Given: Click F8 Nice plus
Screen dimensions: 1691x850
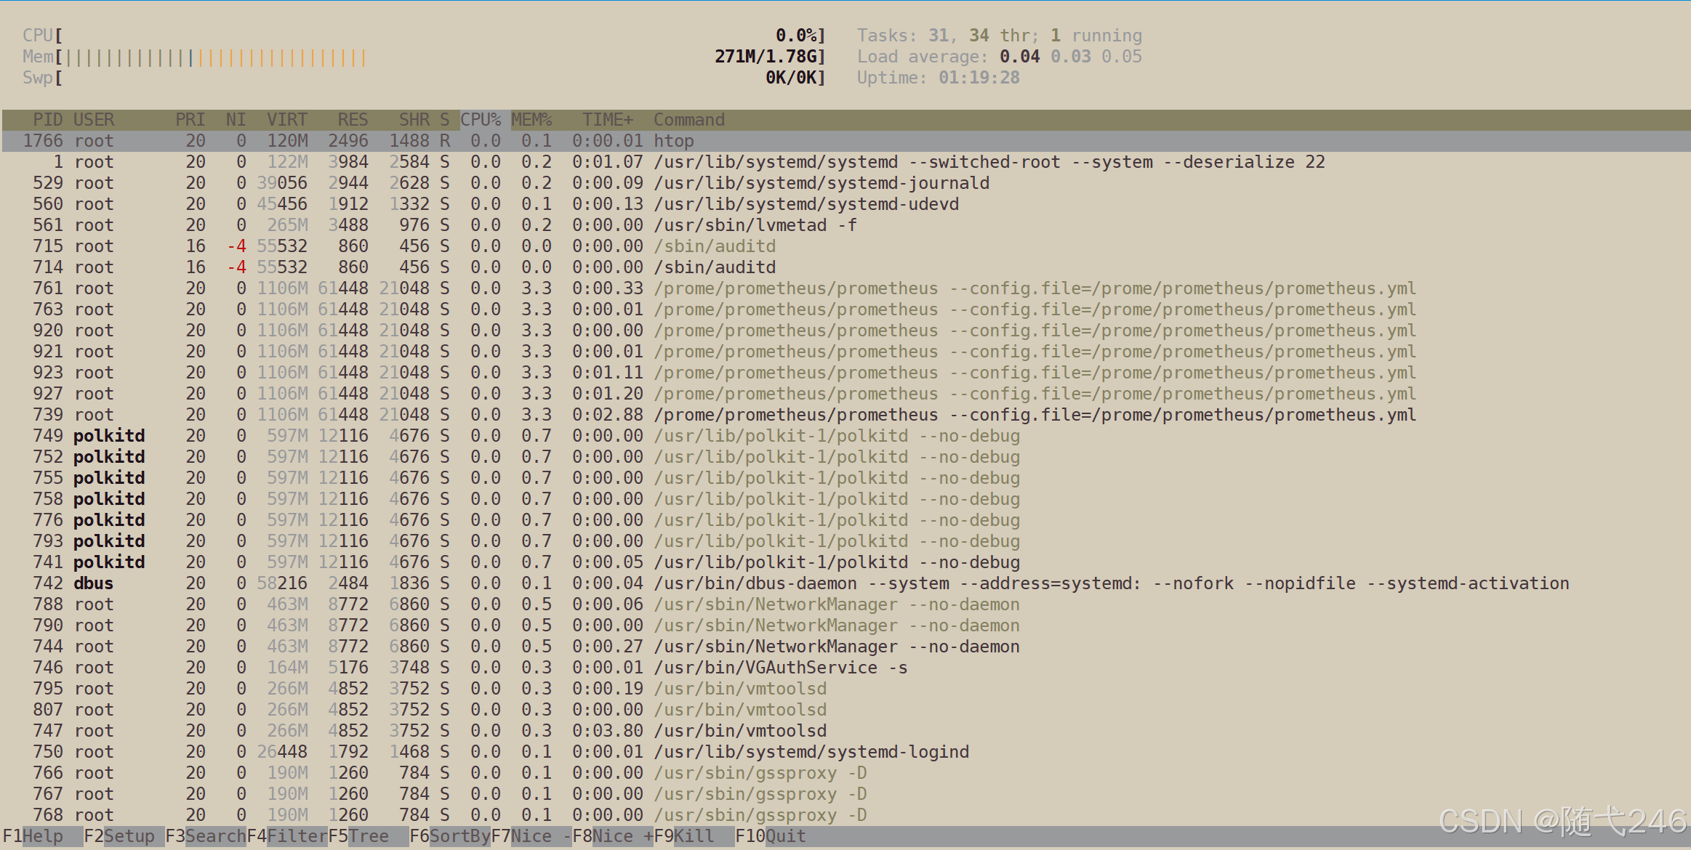Looking at the screenshot, I should (x=622, y=836).
